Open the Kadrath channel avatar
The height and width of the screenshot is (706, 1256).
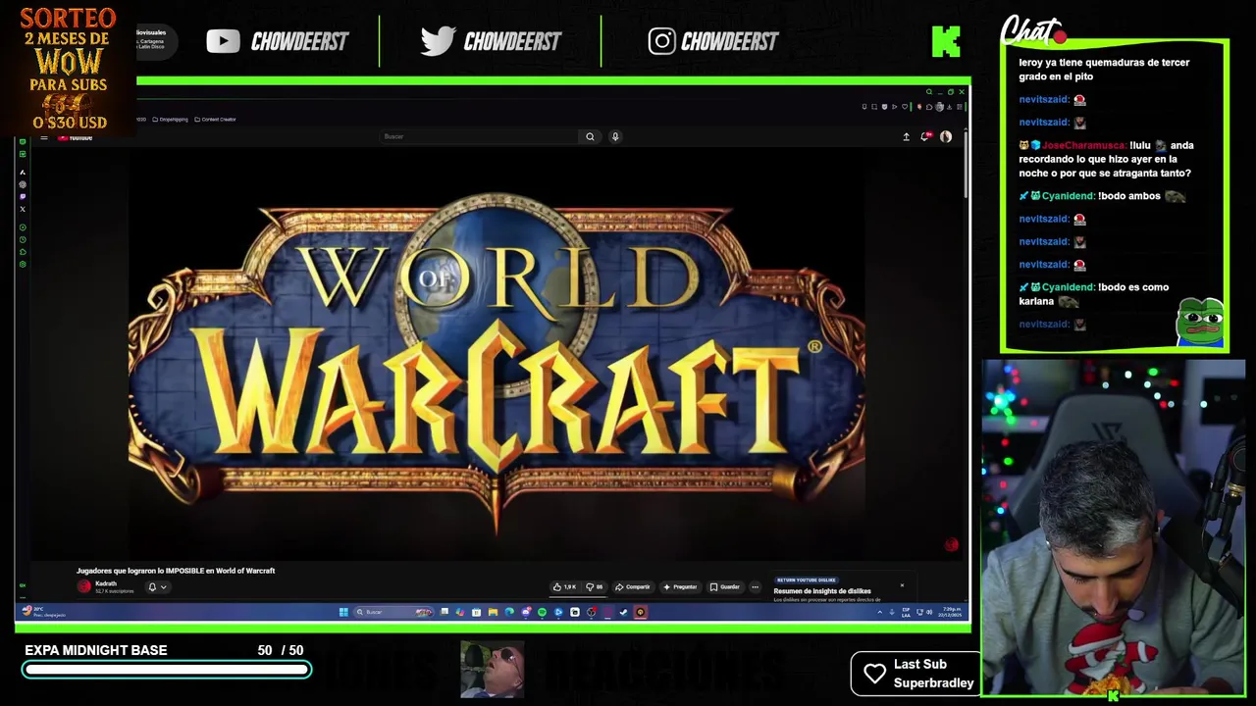(x=84, y=586)
